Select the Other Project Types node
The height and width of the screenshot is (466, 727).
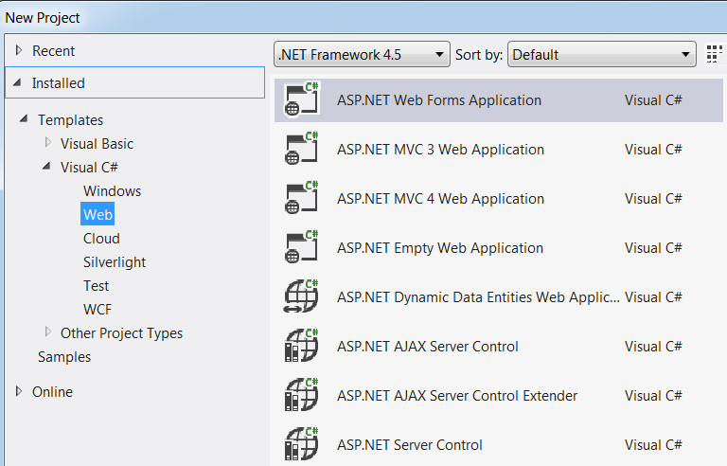pyautogui.click(x=121, y=332)
